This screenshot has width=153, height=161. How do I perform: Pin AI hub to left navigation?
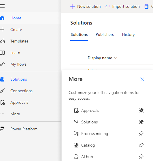(x=141, y=157)
